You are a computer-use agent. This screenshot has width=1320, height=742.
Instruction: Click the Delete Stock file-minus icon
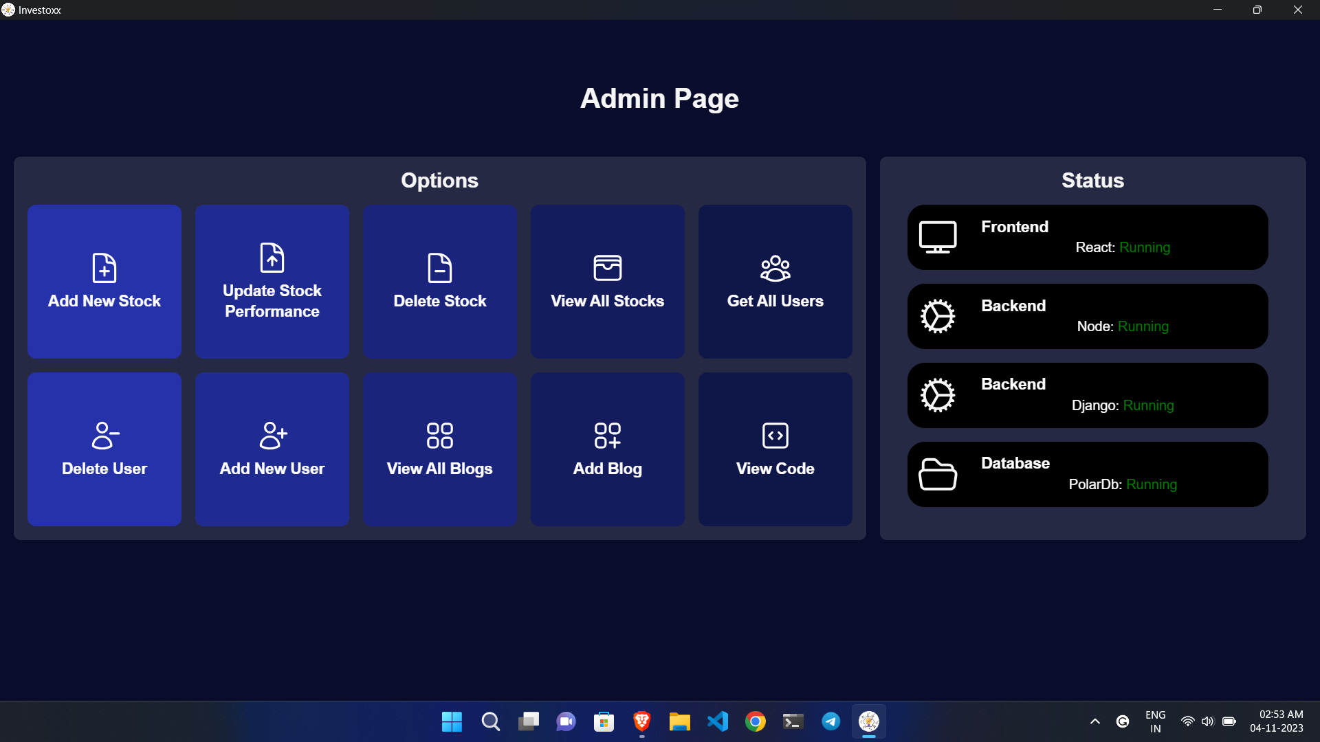440,268
